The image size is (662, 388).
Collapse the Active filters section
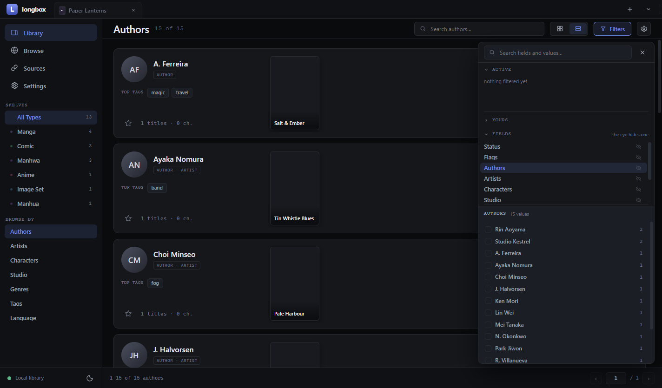coord(498,69)
